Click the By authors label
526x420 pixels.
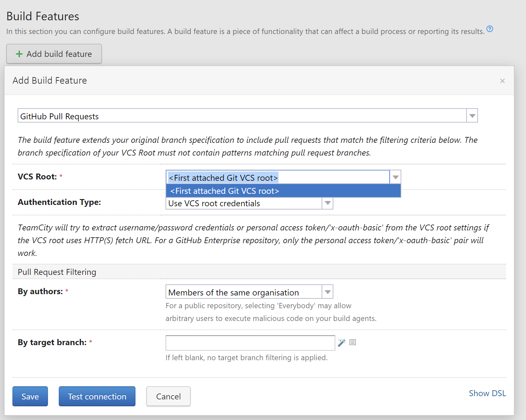40,291
